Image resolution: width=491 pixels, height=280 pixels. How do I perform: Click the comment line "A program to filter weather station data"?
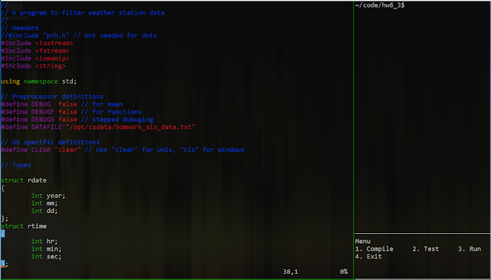tap(83, 13)
